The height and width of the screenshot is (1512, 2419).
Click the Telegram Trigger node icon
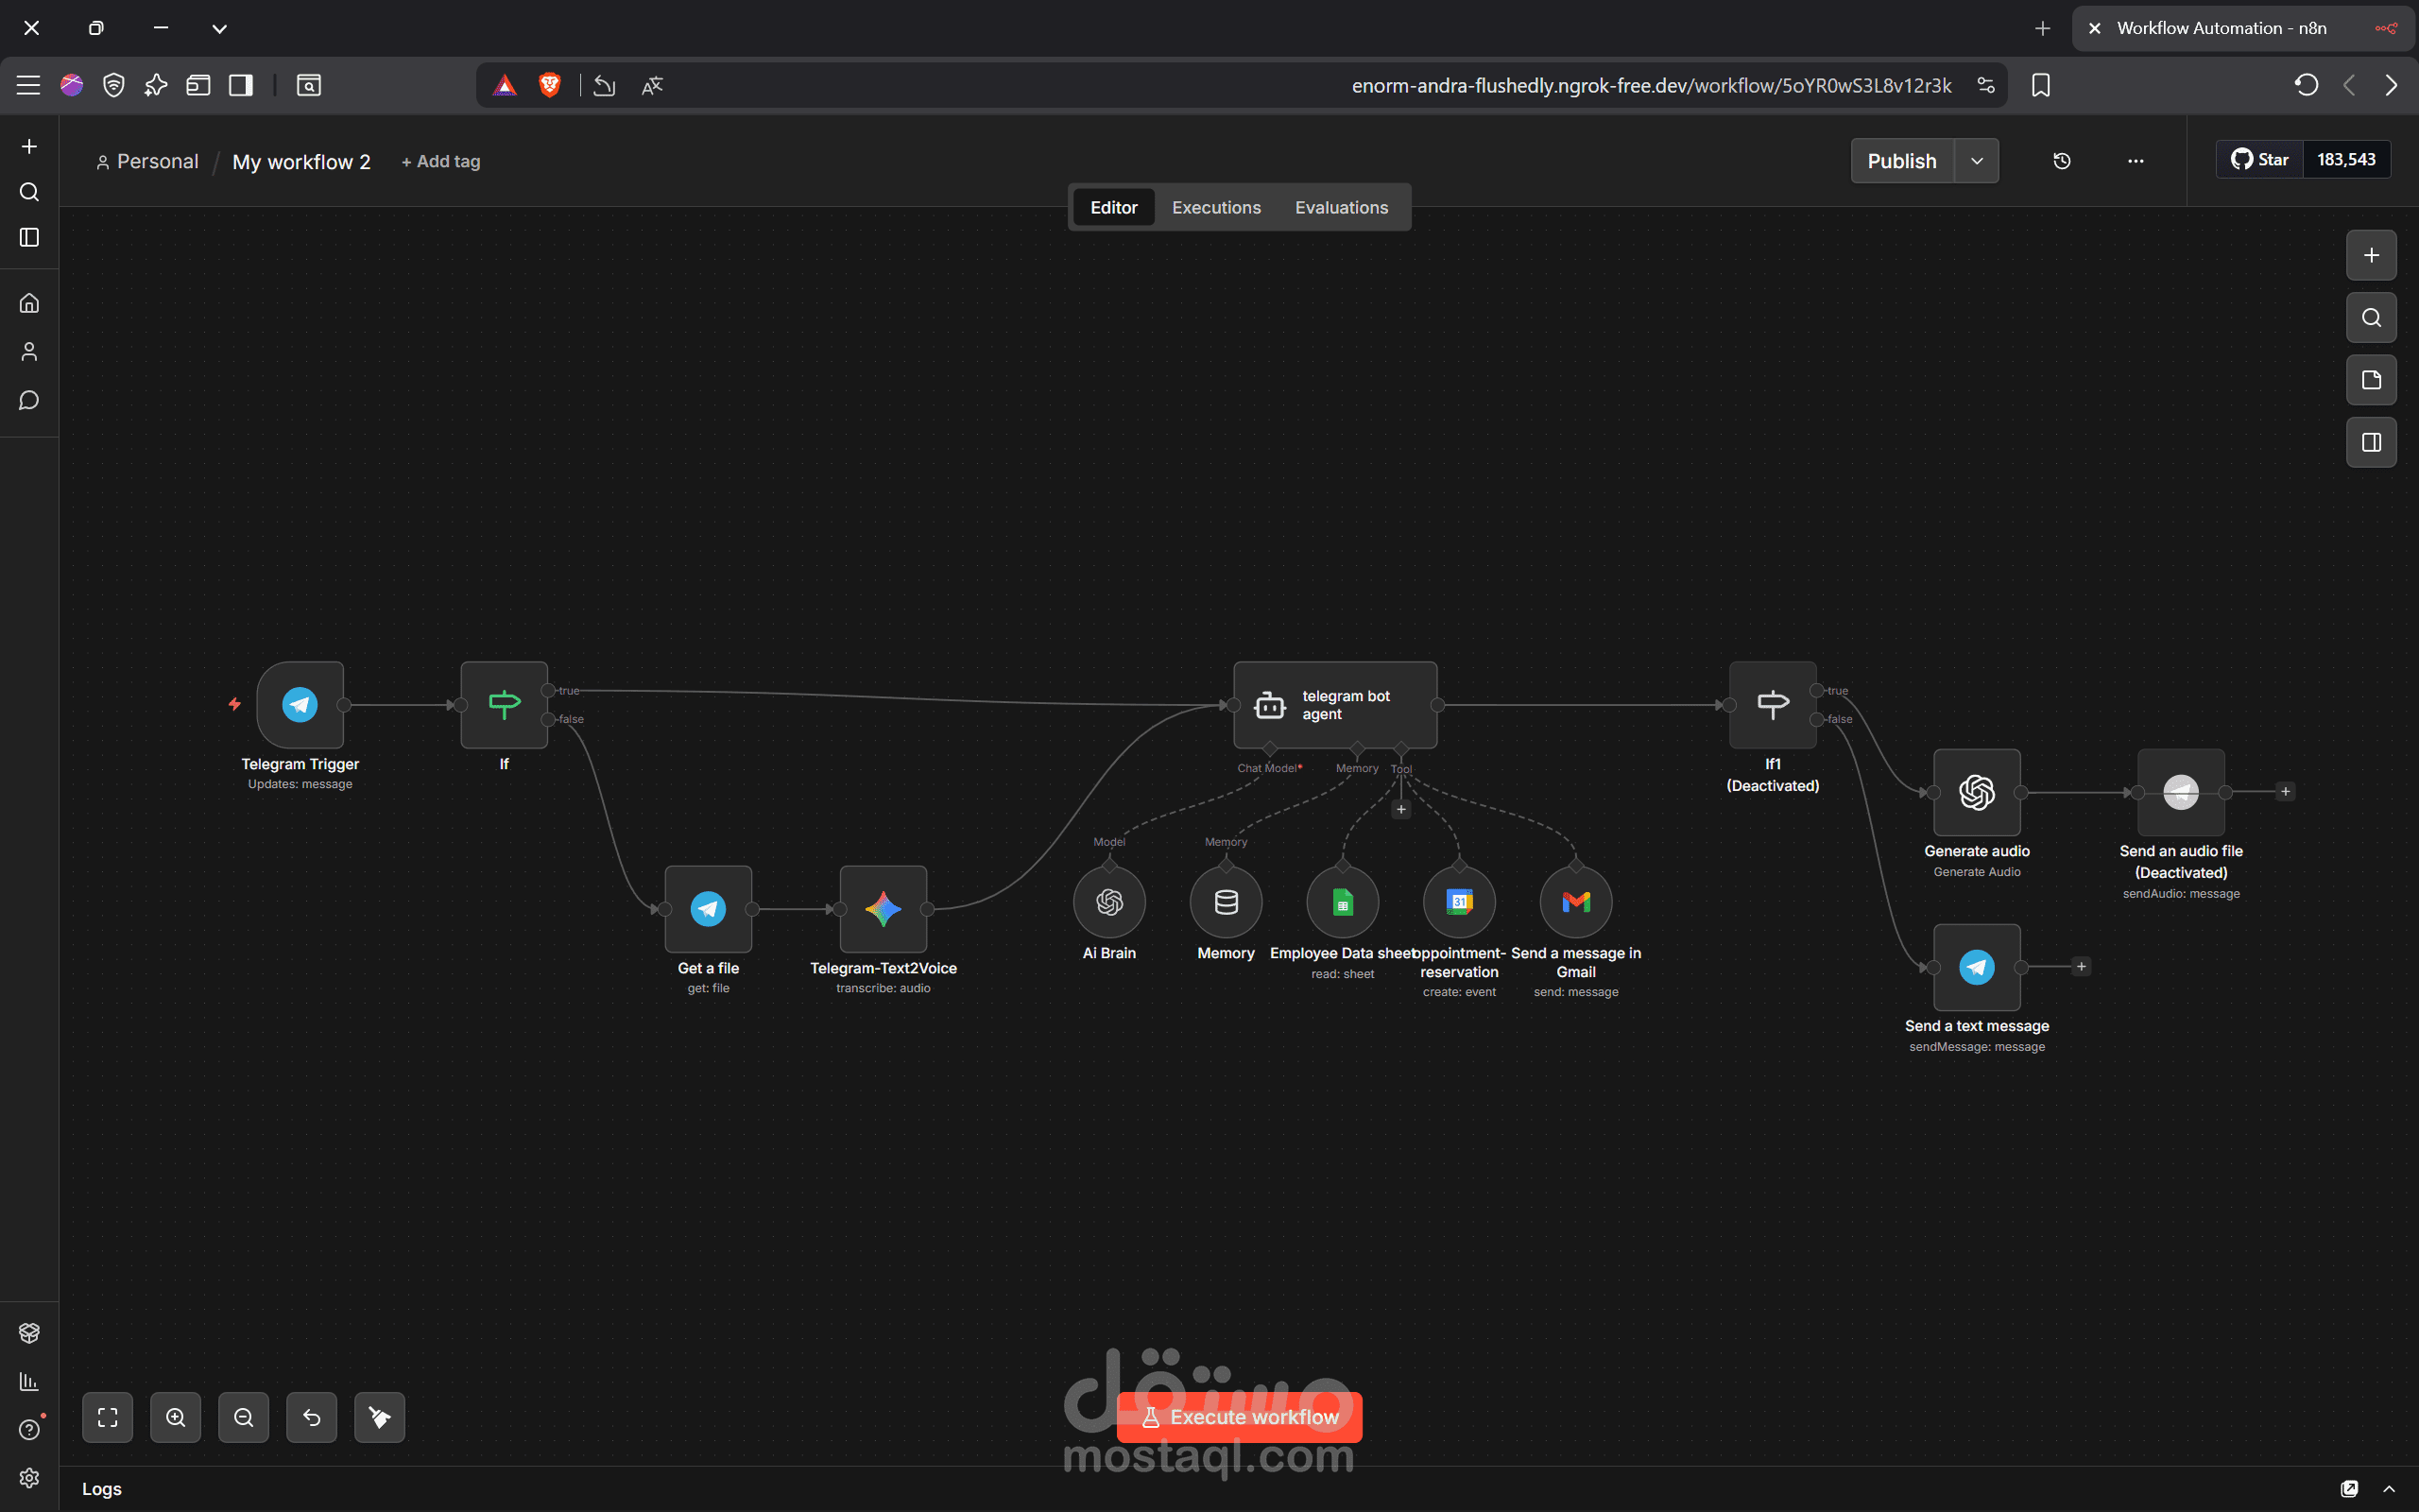pyautogui.click(x=300, y=705)
